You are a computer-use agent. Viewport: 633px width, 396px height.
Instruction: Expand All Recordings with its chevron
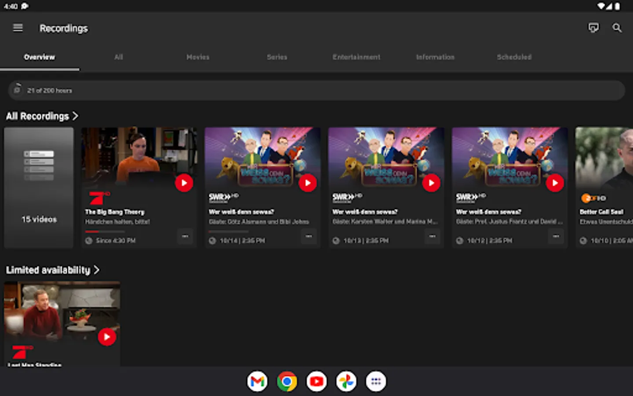tap(75, 116)
